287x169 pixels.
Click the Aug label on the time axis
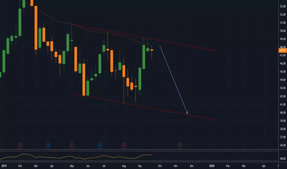[124, 166]
